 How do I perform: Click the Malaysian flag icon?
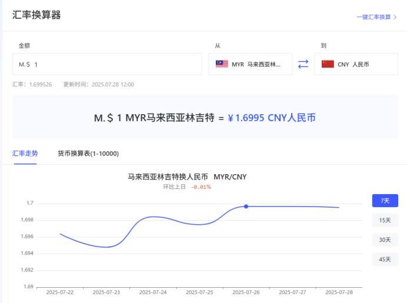tap(222, 64)
